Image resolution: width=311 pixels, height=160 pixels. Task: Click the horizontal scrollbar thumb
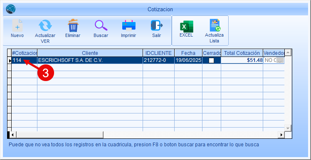[x=60, y=135]
